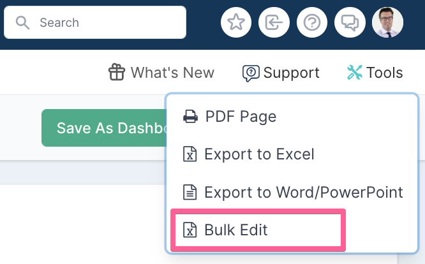
Task: Click the gift icon beside What's New
Action: click(x=117, y=72)
